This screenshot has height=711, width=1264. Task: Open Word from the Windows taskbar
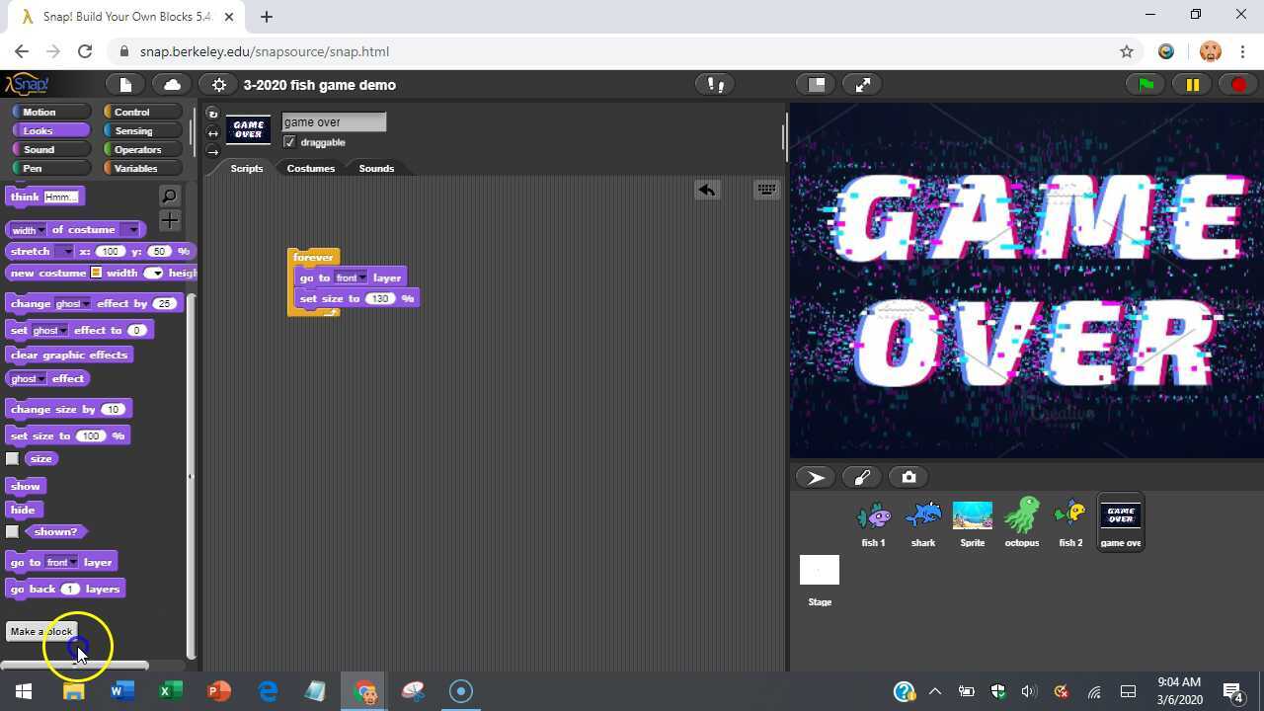point(121,691)
